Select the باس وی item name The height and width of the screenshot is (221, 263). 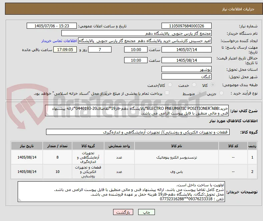tap(177, 172)
